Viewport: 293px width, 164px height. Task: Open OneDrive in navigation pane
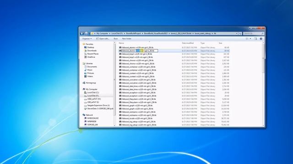(90, 57)
